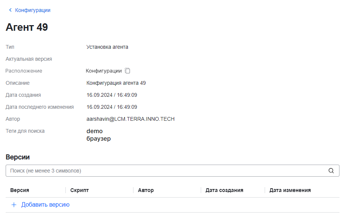
Task: Click the author email aarshavin@LCM.TERRA.INNO.TECH
Action: tap(130, 119)
